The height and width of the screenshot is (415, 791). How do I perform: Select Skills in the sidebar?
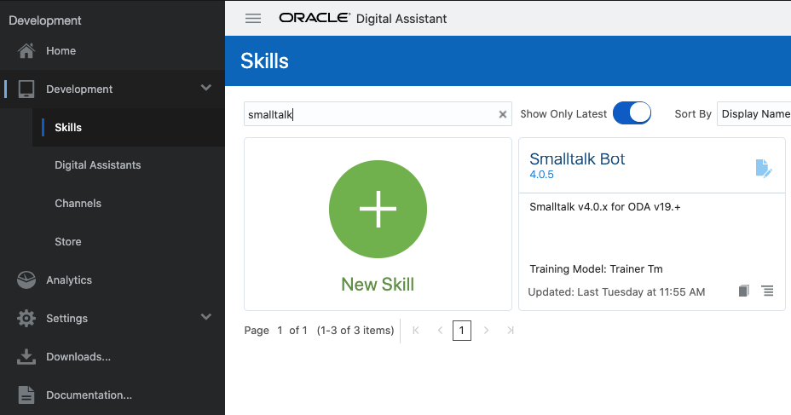click(68, 128)
